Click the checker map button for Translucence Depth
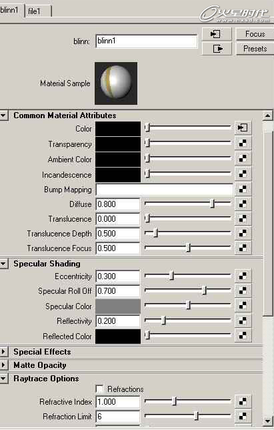This screenshot has height=430, width=274. [x=243, y=233]
